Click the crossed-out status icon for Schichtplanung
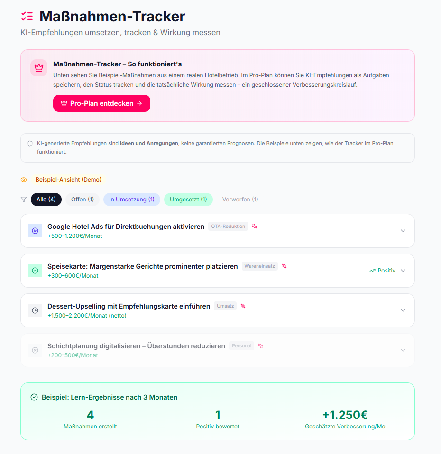441x454 pixels. click(35, 350)
